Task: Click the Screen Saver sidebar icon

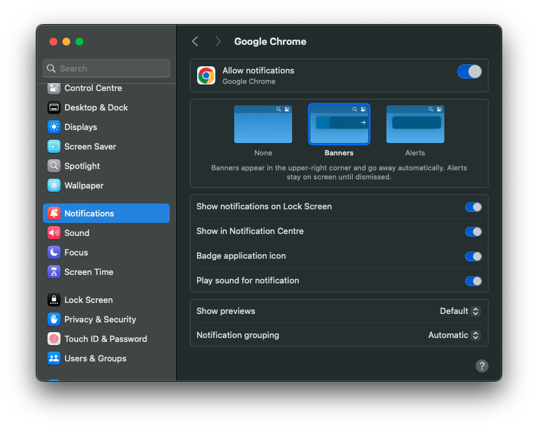Action: [x=54, y=146]
